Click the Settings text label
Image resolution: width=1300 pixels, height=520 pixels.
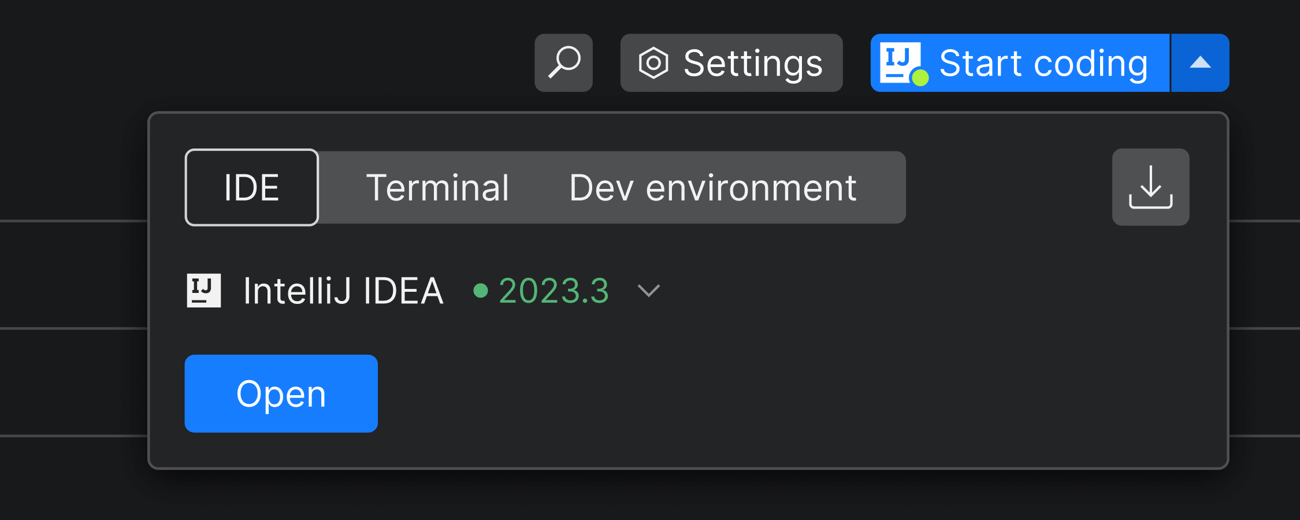point(752,63)
